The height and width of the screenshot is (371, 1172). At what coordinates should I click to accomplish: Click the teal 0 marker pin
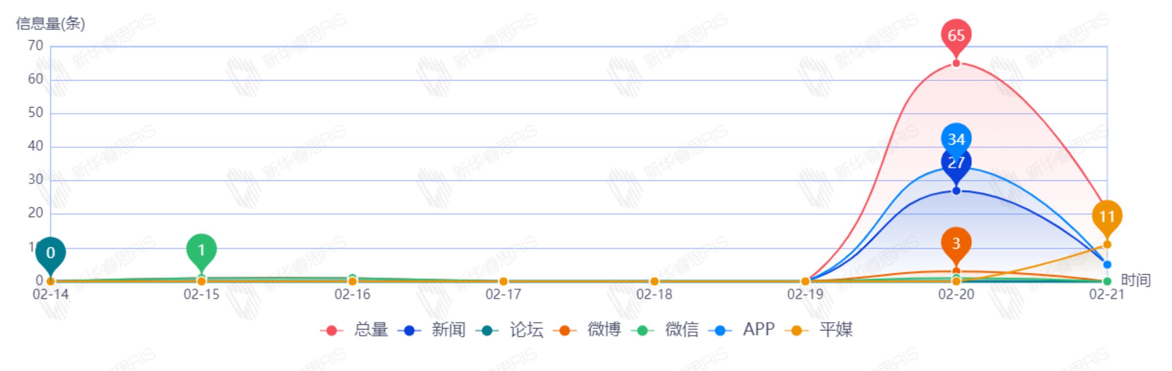50,253
